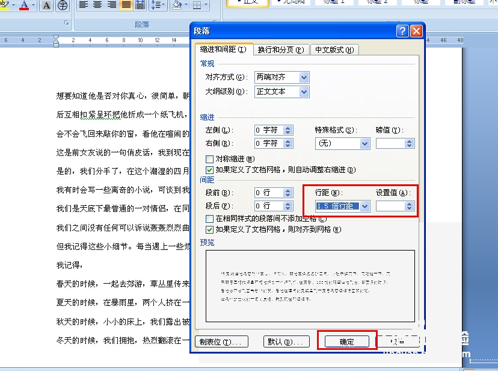Image resolution: width=498 pixels, height=371 pixels.
Task: Click the 磅值 spinner arrows
Action: point(410,144)
